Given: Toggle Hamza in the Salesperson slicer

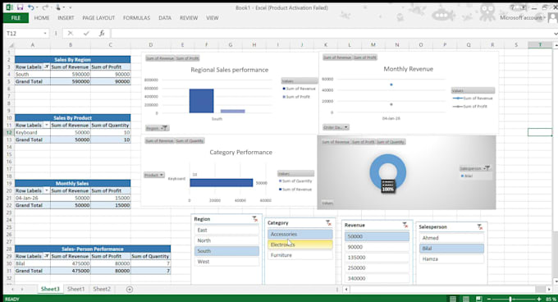Looking at the screenshot, I should pos(451,259).
